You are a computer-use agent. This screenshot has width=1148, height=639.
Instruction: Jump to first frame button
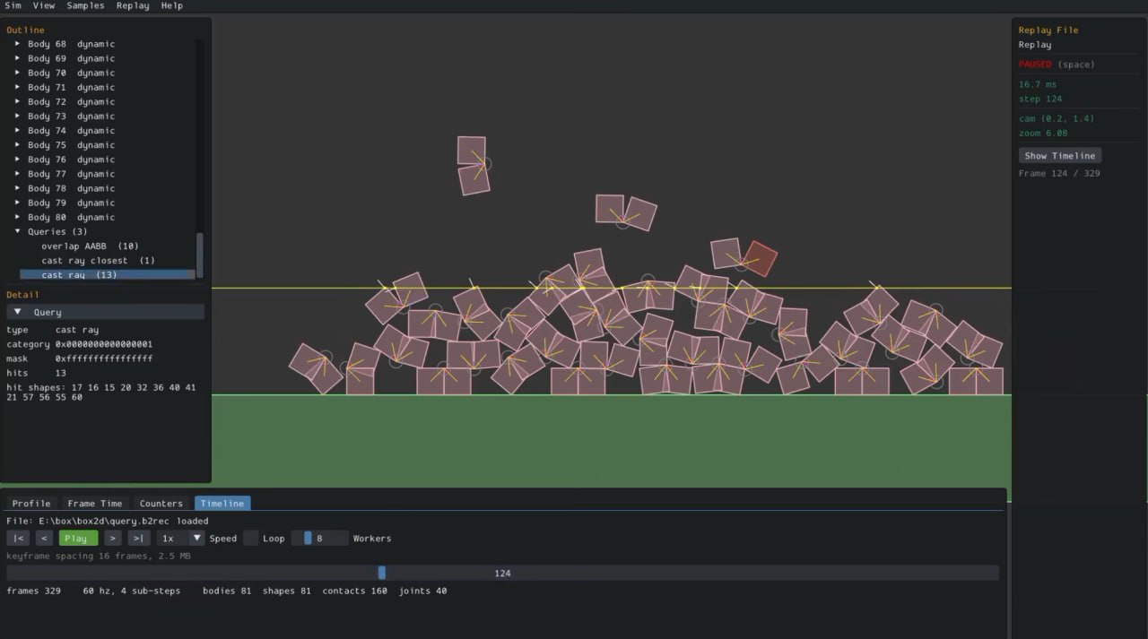pyautogui.click(x=18, y=539)
